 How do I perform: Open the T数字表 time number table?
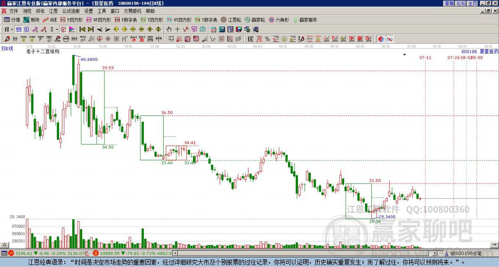[206, 19]
